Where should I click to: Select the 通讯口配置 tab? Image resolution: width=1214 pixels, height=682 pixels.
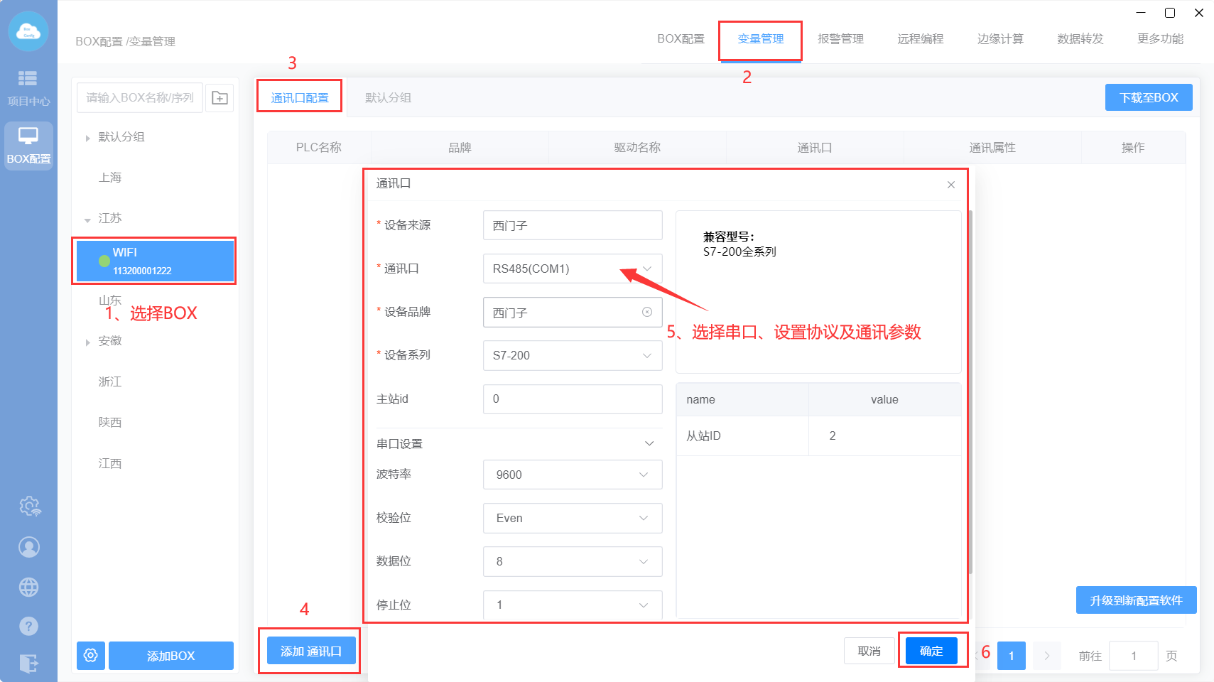click(x=300, y=97)
